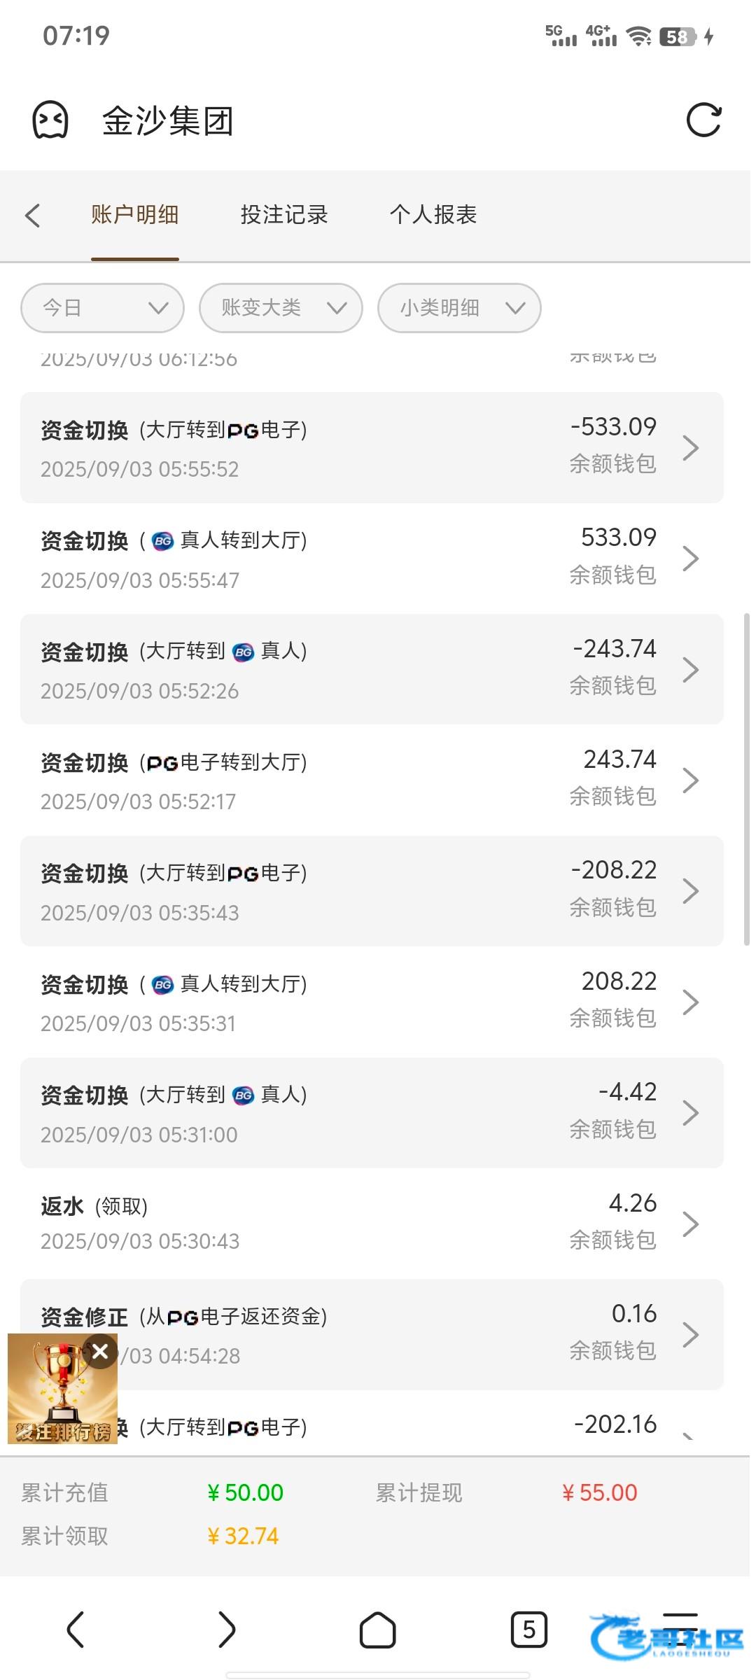Viewport: 756px width, 1680px height.
Task: Switch to the 投注记录 tab
Action: 284,215
